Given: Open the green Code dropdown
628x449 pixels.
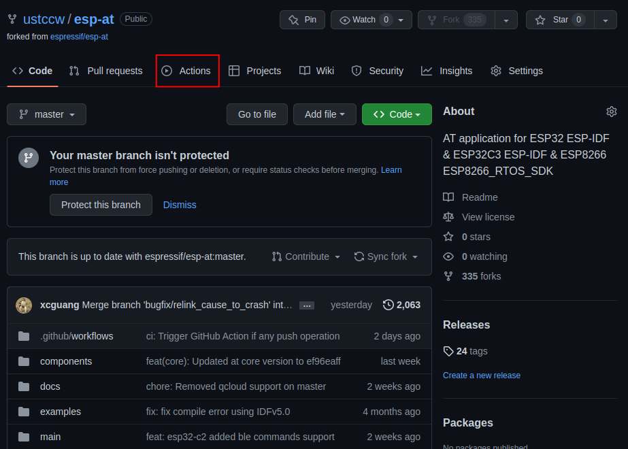Looking at the screenshot, I should point(397,114).
